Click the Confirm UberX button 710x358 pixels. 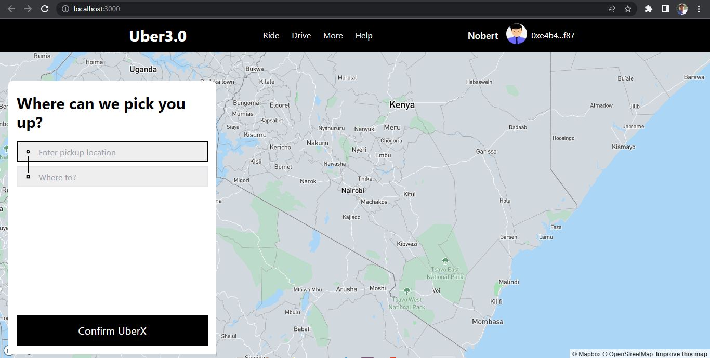[112, 330]
